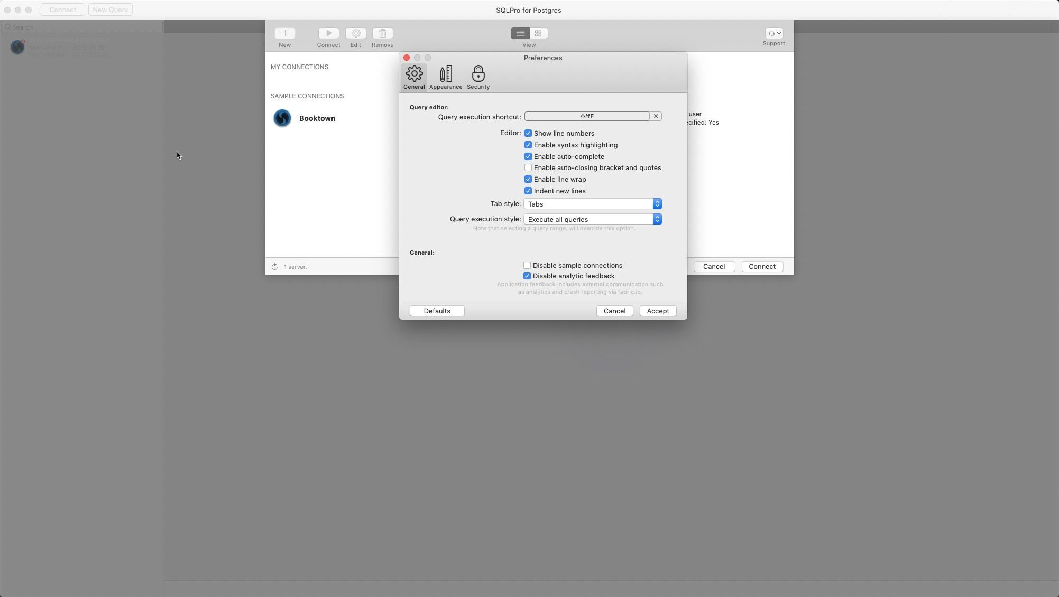Check Disable sample connections
The height and width of the screenshot is (597, 1059).
tap(527, 265)
